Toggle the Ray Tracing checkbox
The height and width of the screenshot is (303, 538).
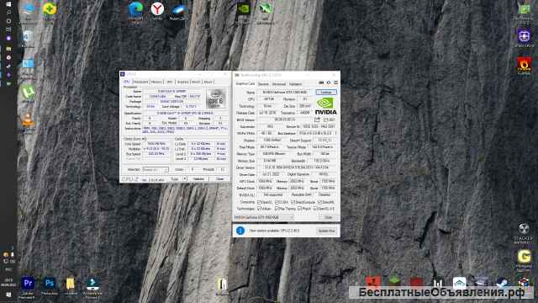(277, 209)
